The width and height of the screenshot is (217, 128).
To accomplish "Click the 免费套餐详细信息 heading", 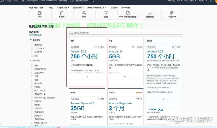I will [41, 26].
